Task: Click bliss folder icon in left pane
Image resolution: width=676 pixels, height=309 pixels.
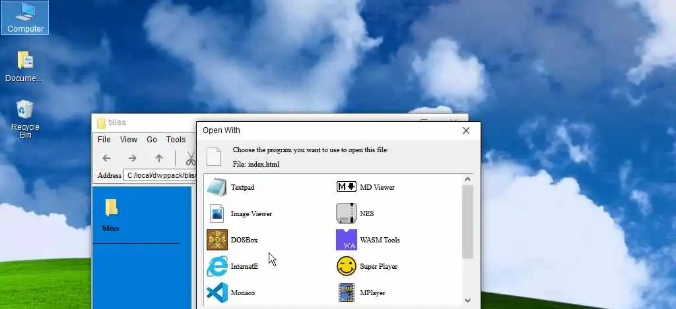Action: 111,208
